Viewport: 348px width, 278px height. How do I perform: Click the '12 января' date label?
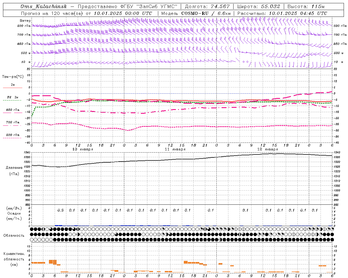(268, 149)
